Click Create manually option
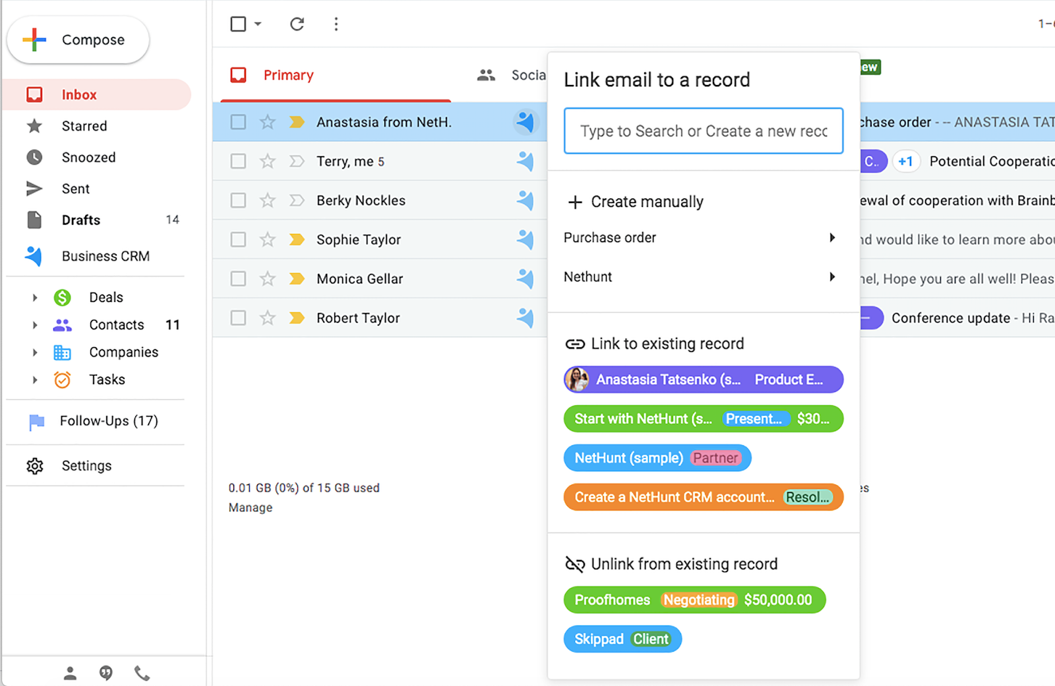The width and height of the screenshot is (1055, 686). (636, 202)
